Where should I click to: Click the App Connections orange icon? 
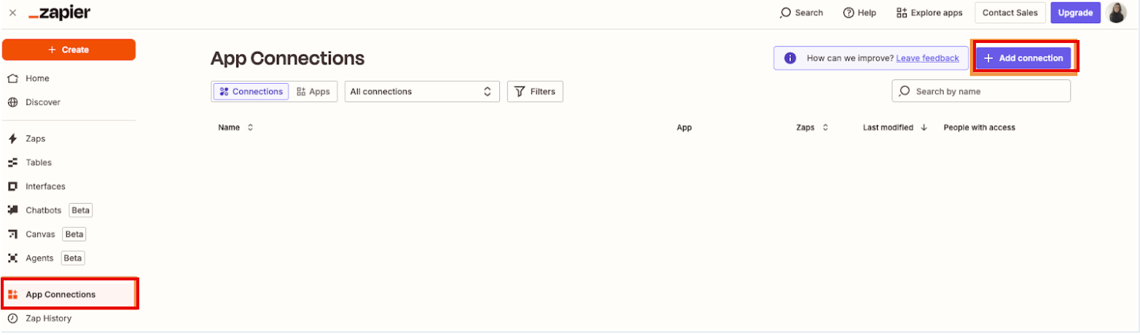[12, 295]
